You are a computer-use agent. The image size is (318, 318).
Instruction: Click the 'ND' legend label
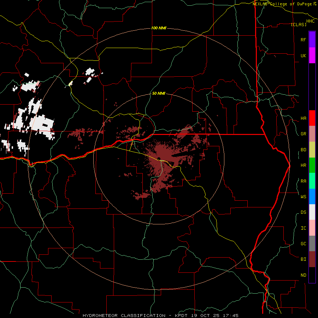point(303,275)
